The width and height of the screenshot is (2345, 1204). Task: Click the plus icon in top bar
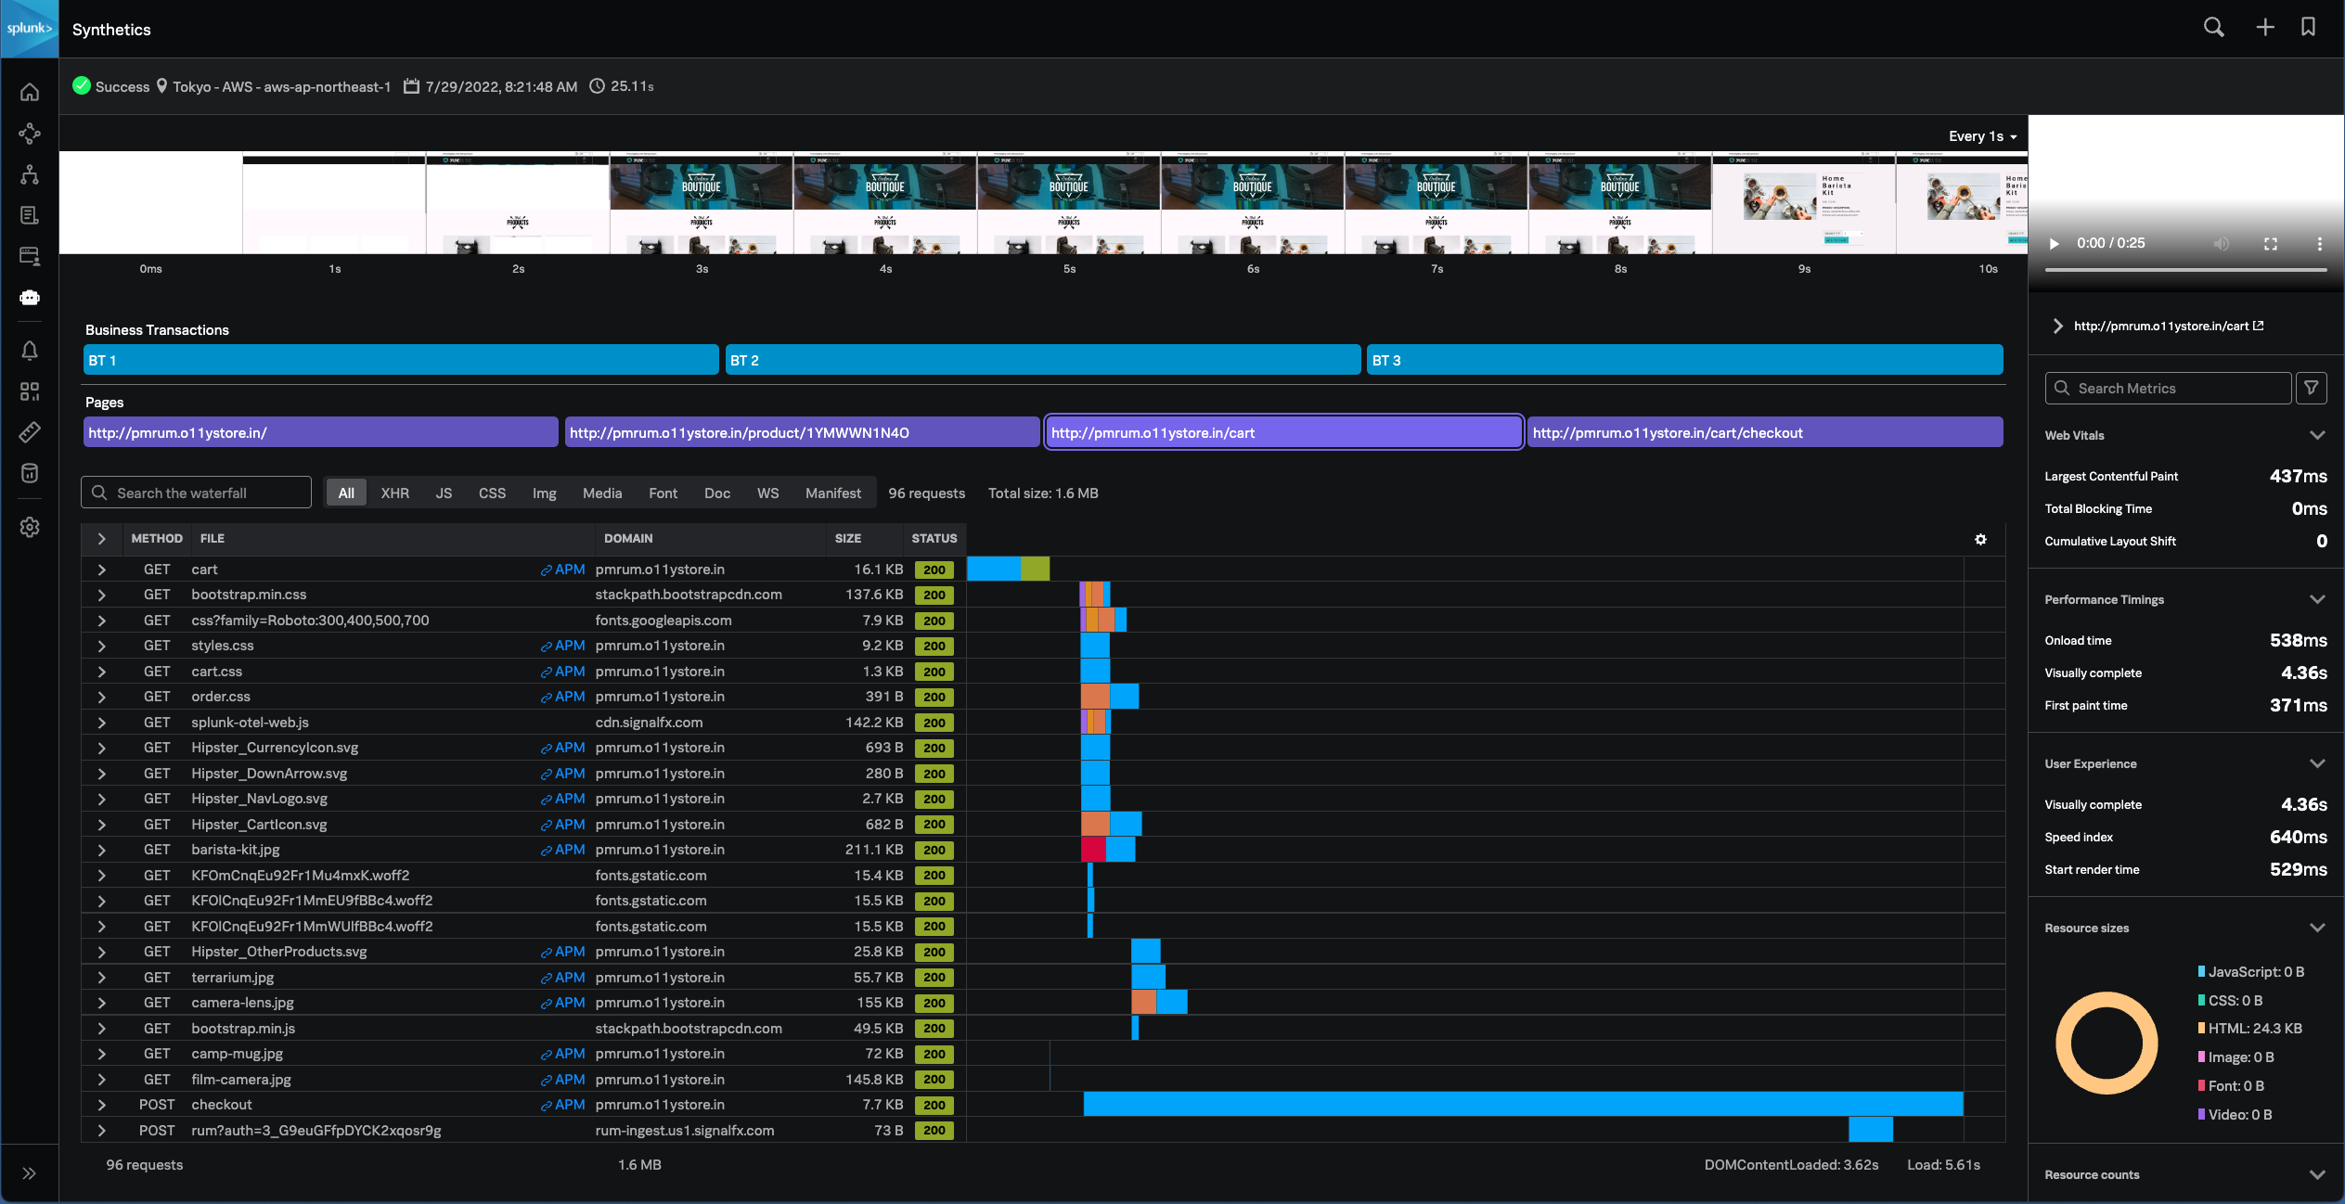point(2264,27)
